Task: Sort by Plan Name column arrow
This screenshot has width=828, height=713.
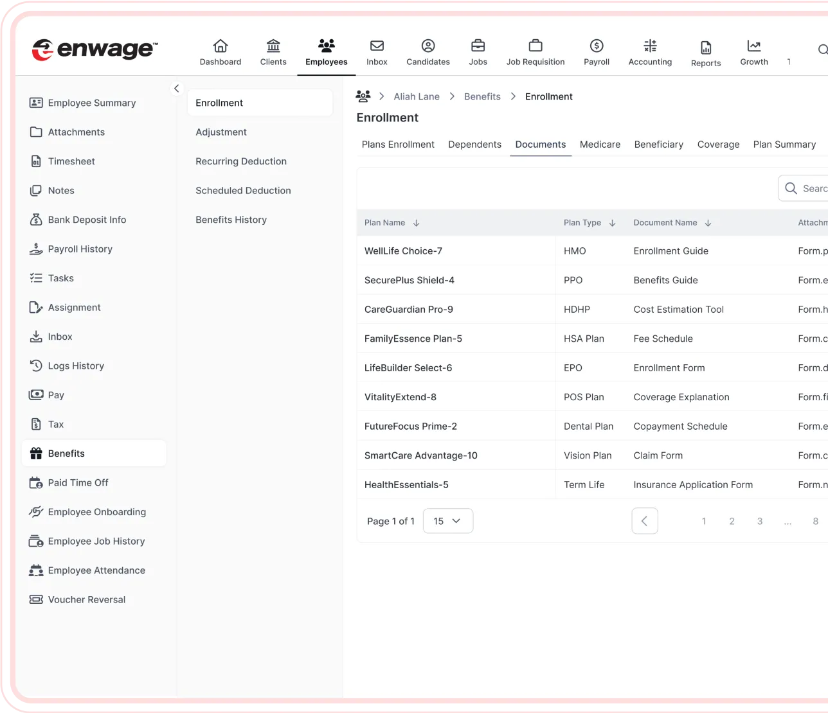Action: (x=417, y=223)
